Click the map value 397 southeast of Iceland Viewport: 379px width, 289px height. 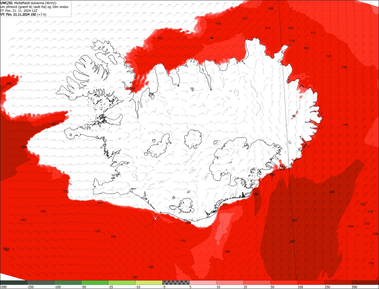(x=294, y=220)
